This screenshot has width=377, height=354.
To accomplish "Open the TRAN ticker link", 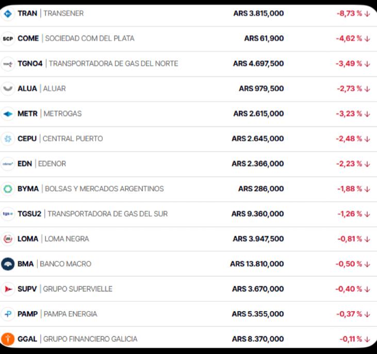I will [x=27, y=13].
